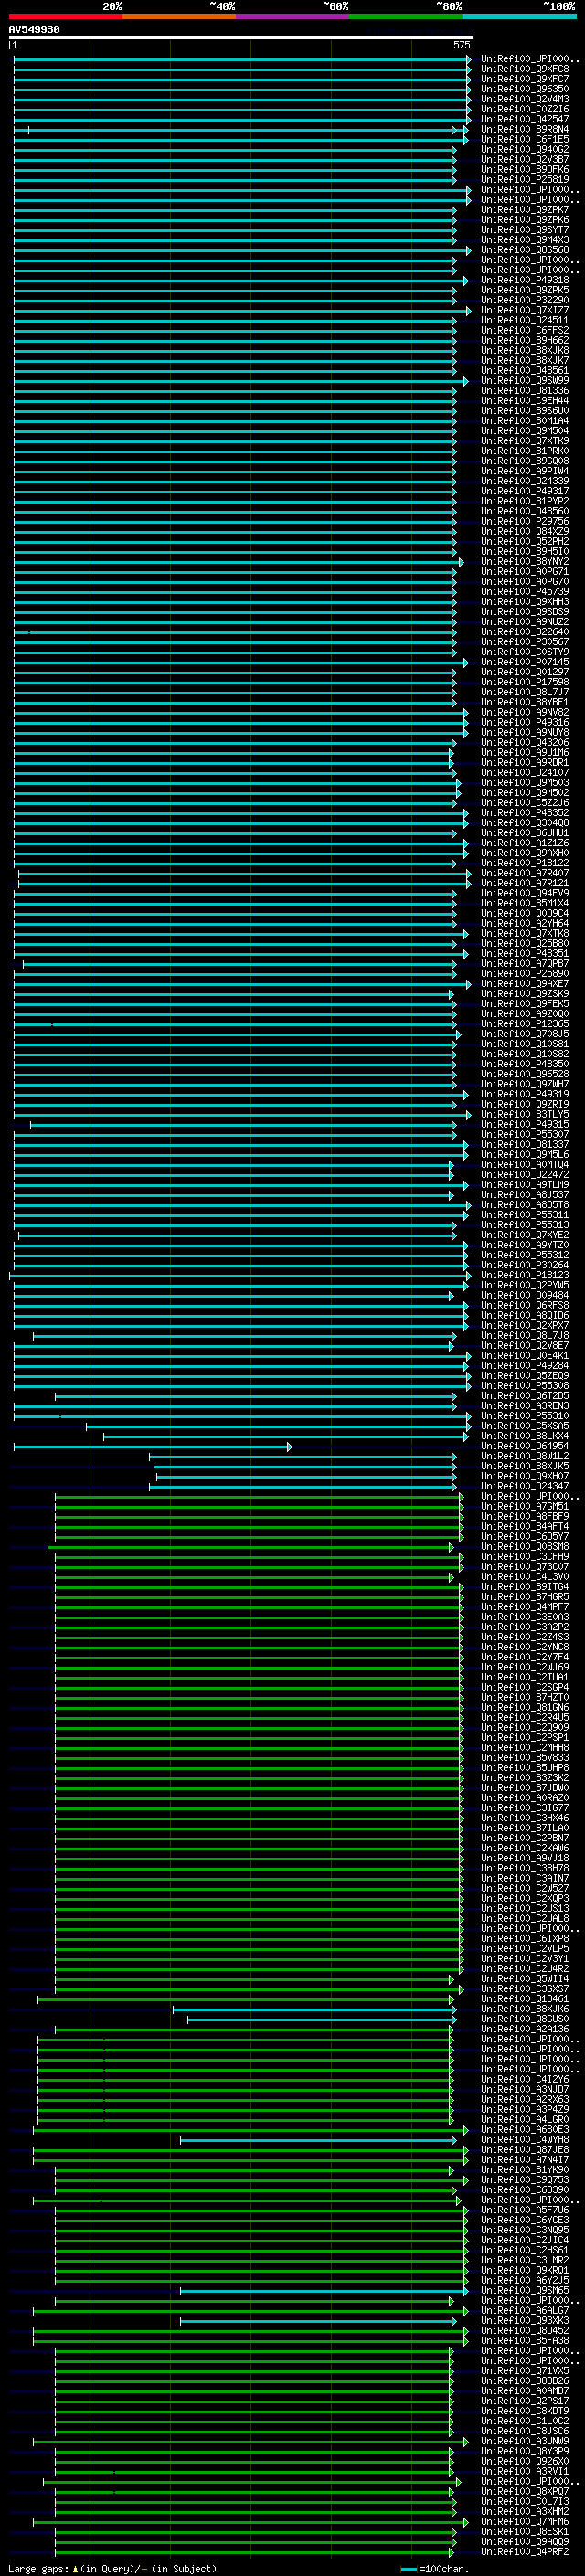
Task: Select hit label UniRef100_Q9ZPK7
Action: click(x=525, y=210)
